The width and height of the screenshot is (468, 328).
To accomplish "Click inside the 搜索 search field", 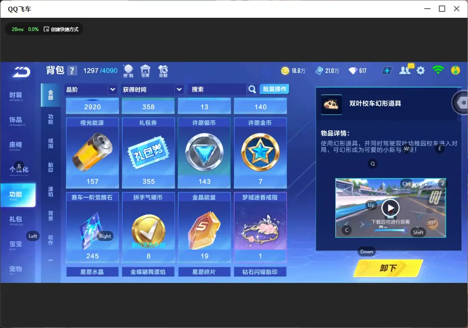I will [x=217, y=89].
